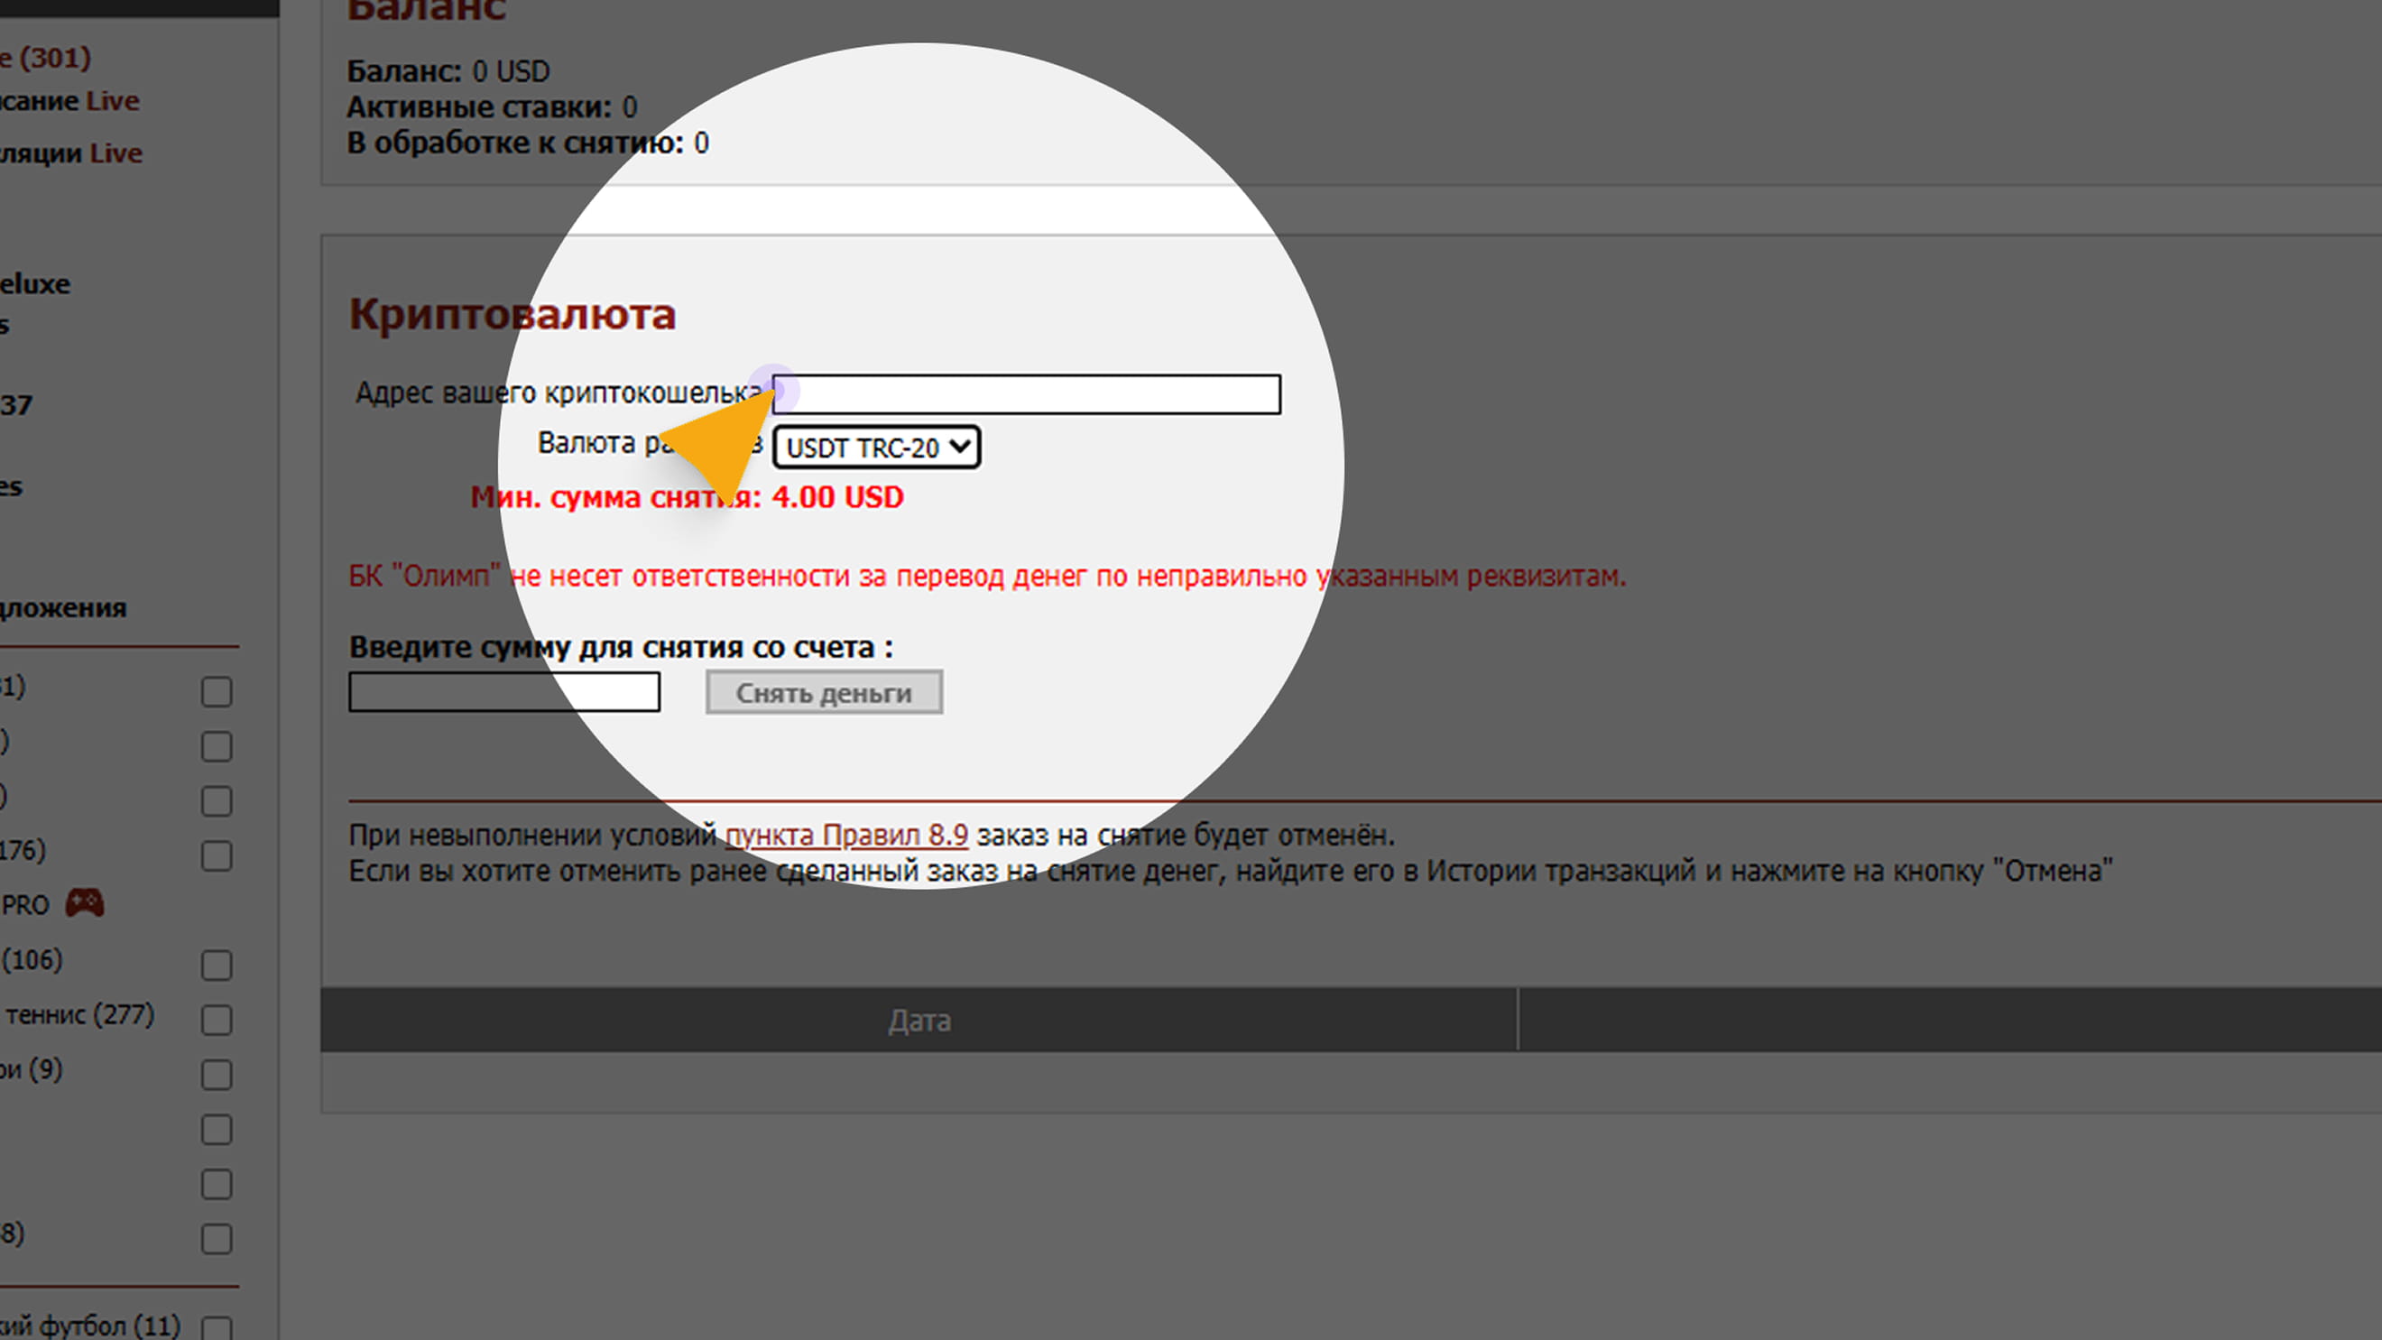Select the sidebar item ending in eluxe
Image resolution: width=2382 pixels, height=1340 pixels.
point(35,284)
